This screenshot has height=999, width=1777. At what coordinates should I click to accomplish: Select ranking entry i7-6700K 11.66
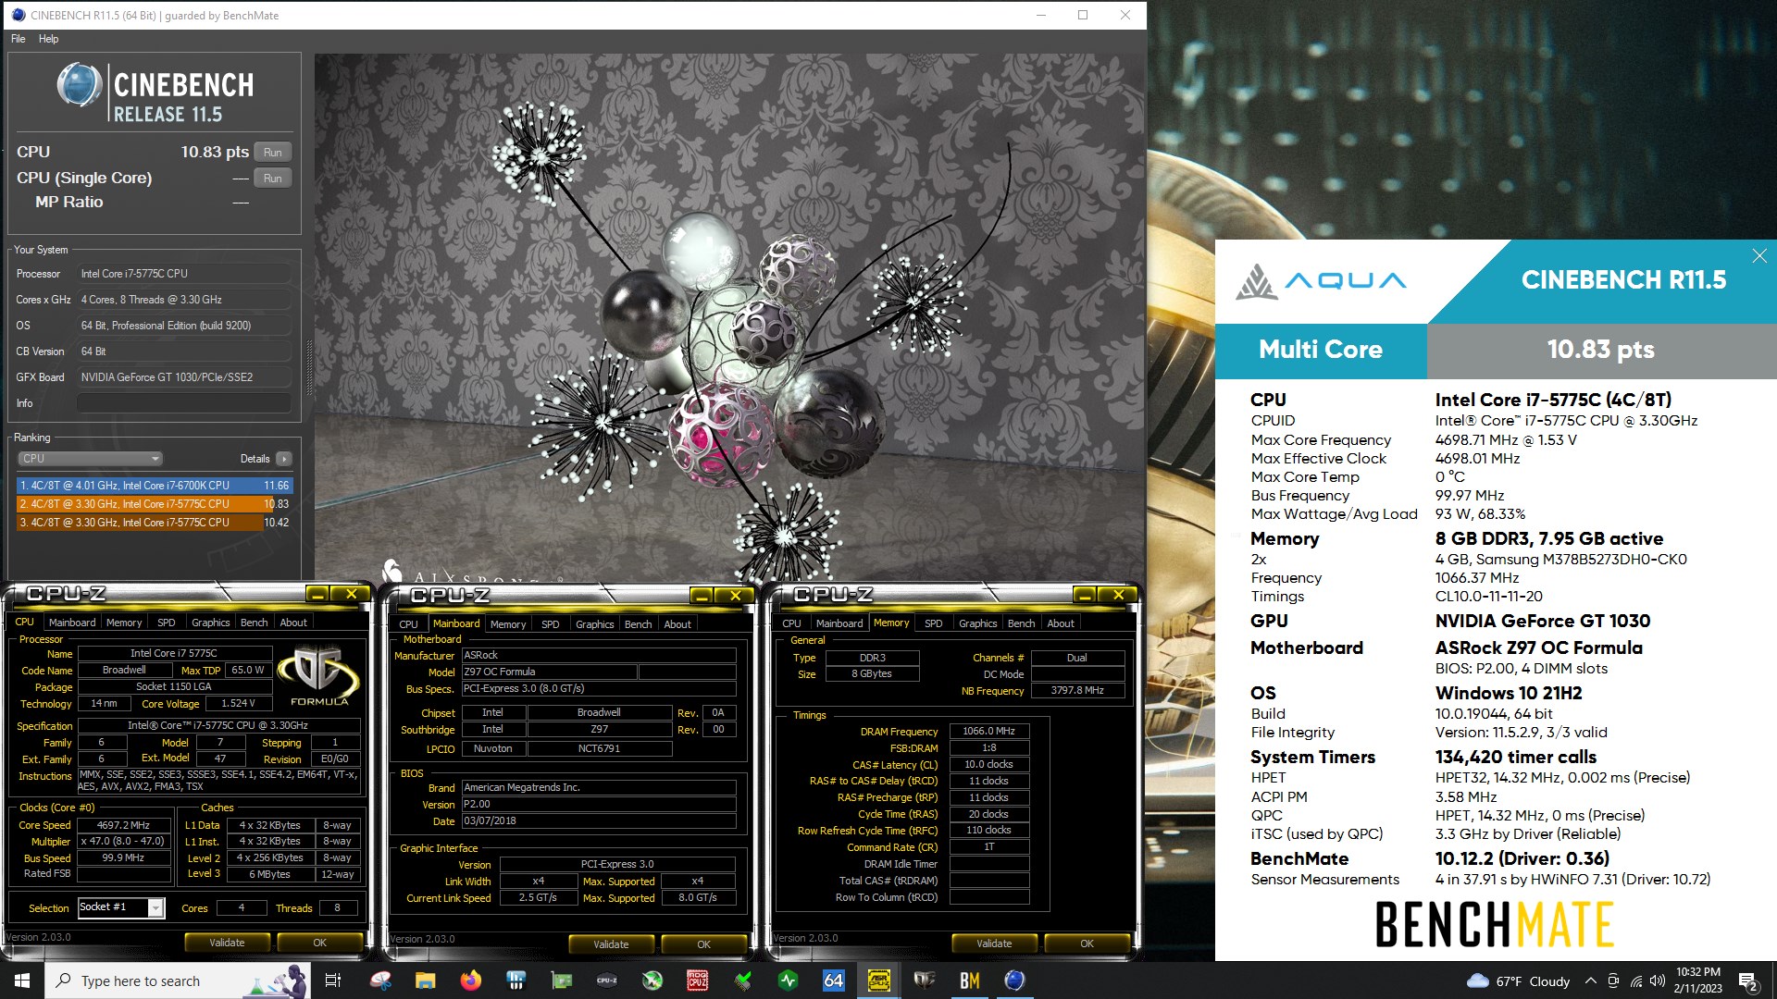coord(155,486)
